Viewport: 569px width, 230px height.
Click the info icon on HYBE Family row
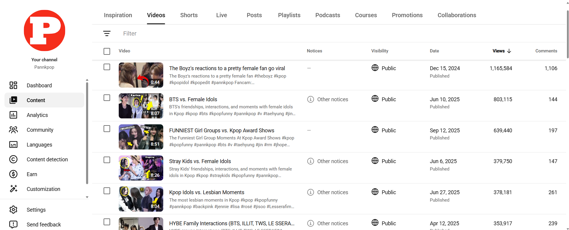tap(310, 223)
